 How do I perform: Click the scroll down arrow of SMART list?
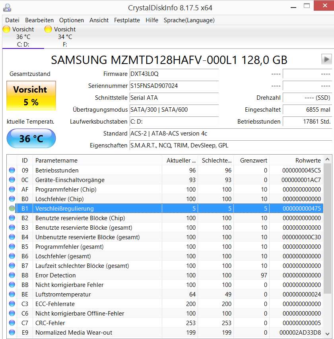328,334
